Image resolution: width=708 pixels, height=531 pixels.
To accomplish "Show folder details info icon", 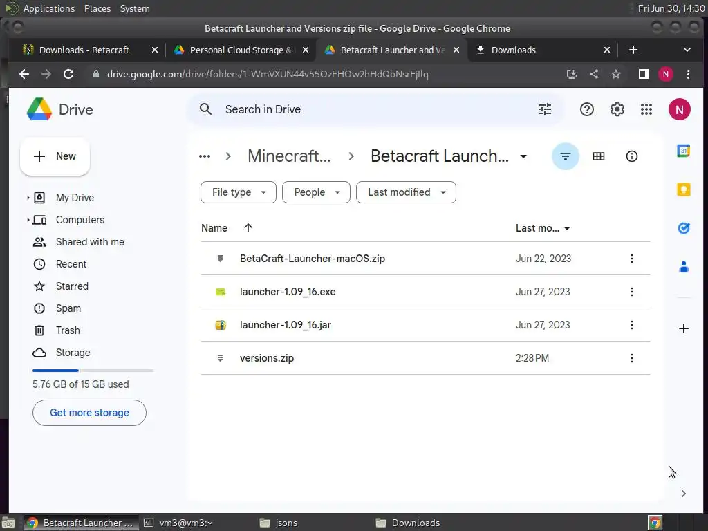I will (631, 156).
